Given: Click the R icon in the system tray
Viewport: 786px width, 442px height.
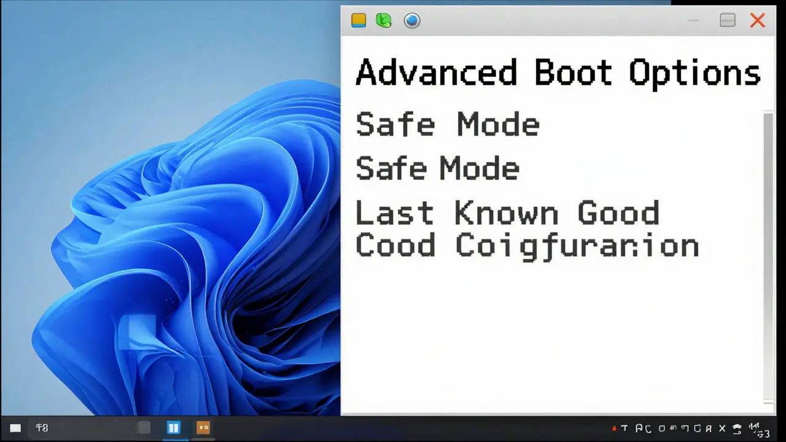Looking at the screenshot, I should pos(708,428).
